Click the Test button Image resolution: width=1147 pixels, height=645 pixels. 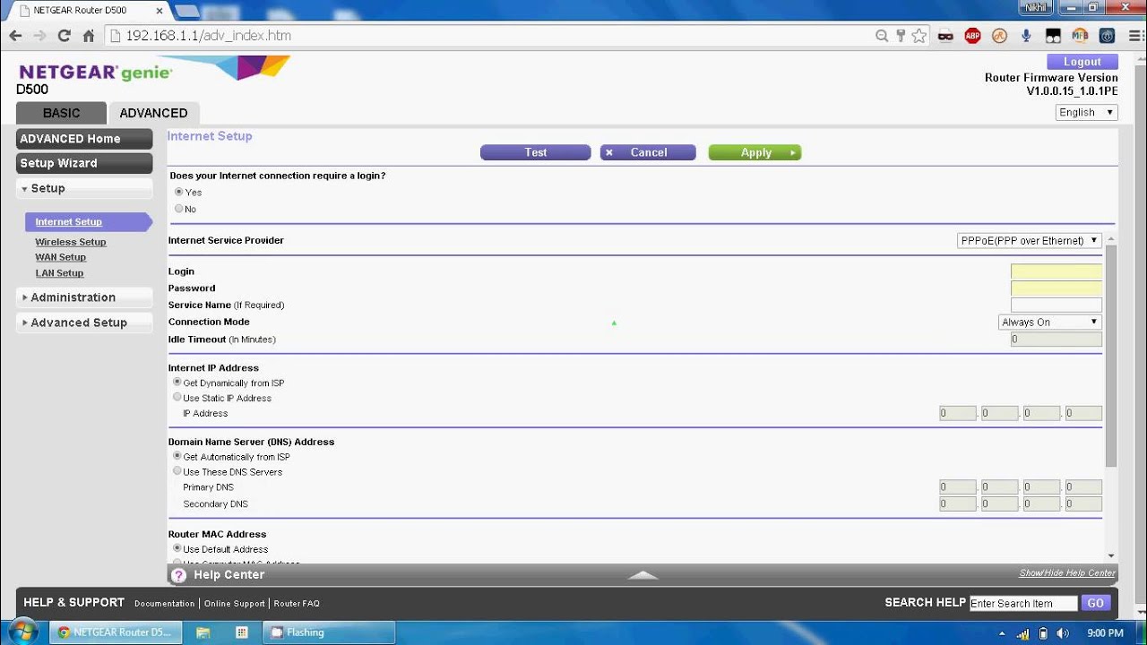coord(536,152)
